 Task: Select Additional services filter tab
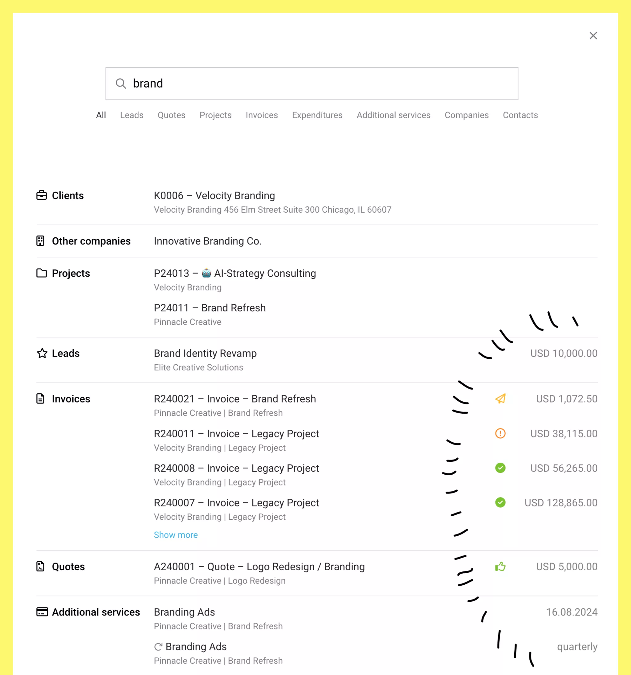click(393, 115)
